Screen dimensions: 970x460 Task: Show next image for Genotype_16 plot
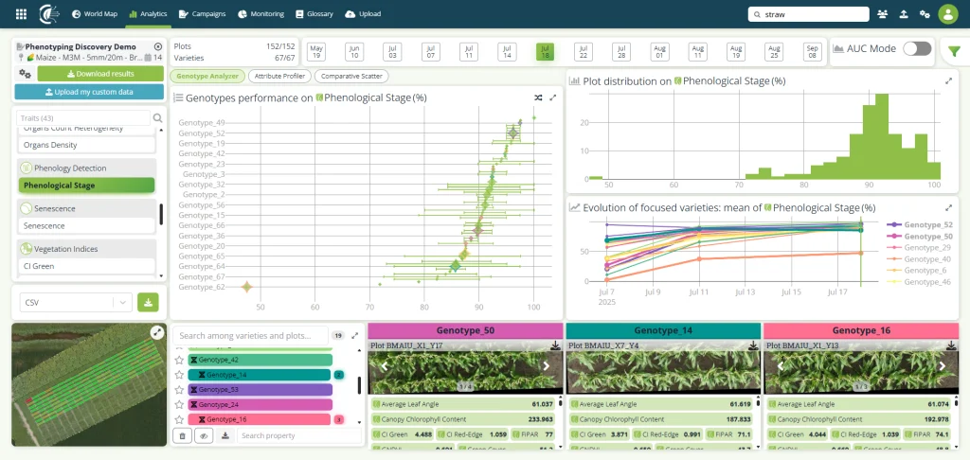(x=943, y=366)
